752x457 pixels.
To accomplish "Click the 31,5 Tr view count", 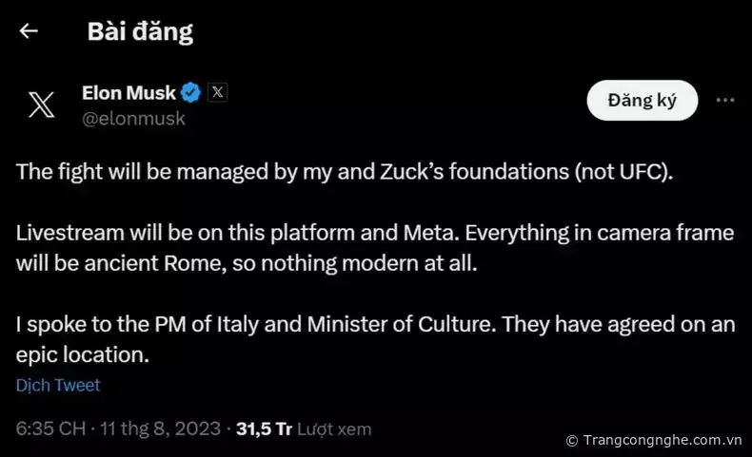I will point(264,428).
